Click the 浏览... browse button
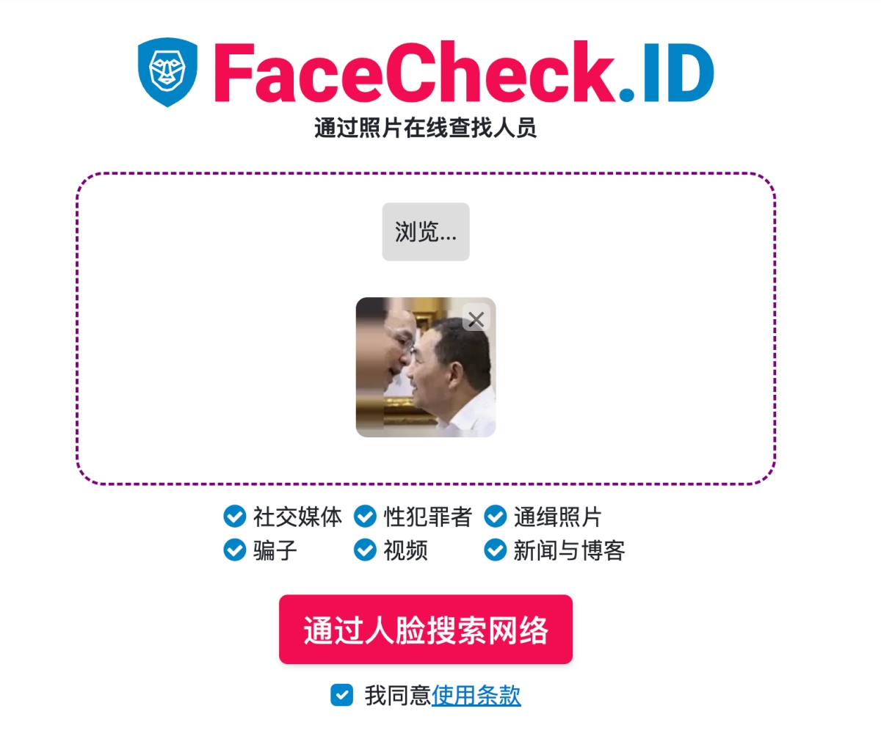 pos(426,232)
